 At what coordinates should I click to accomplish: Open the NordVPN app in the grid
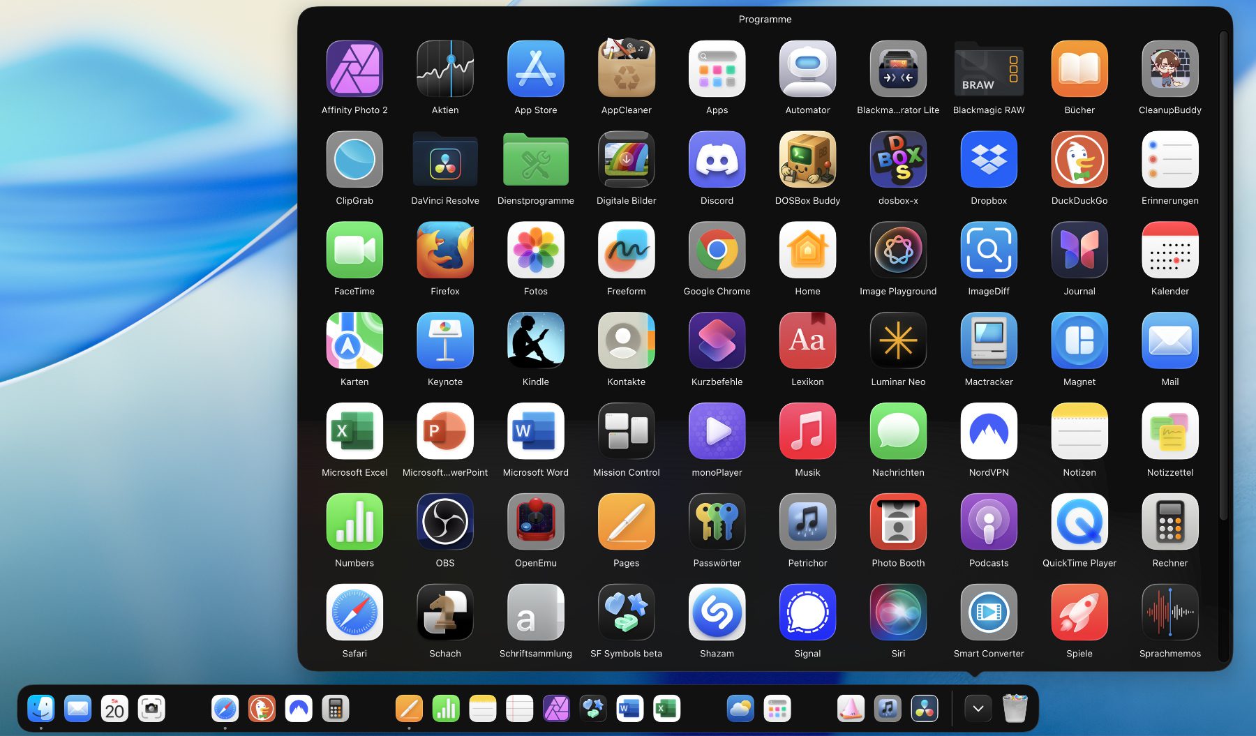(989, 432)
